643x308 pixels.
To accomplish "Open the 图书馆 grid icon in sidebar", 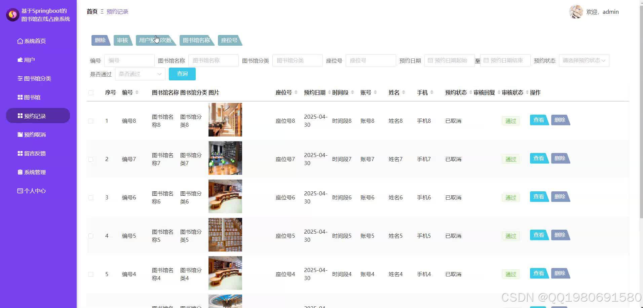I will (x=20, y=97).
